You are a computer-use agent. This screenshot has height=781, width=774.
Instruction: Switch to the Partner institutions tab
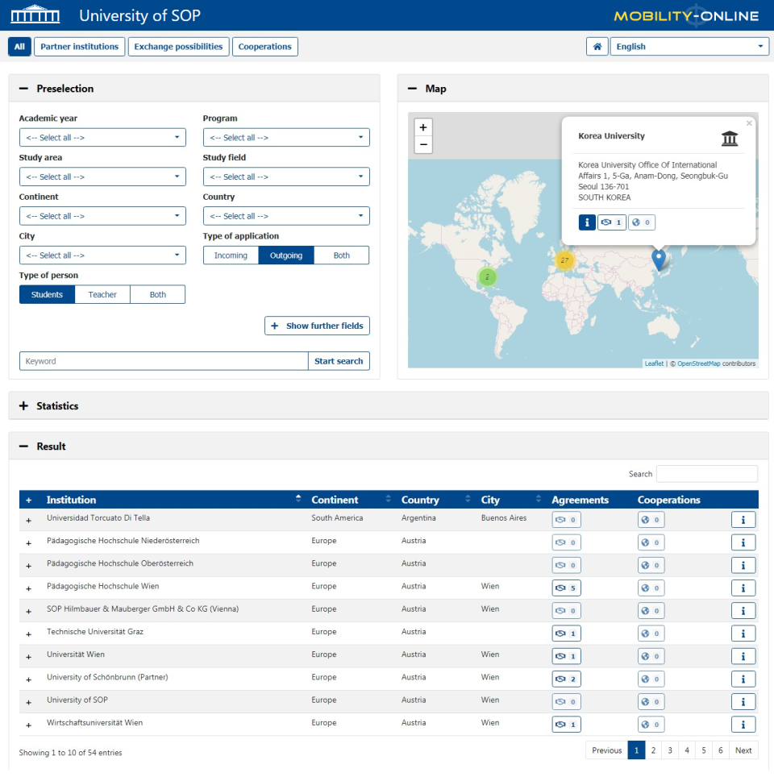coord(79,46)
